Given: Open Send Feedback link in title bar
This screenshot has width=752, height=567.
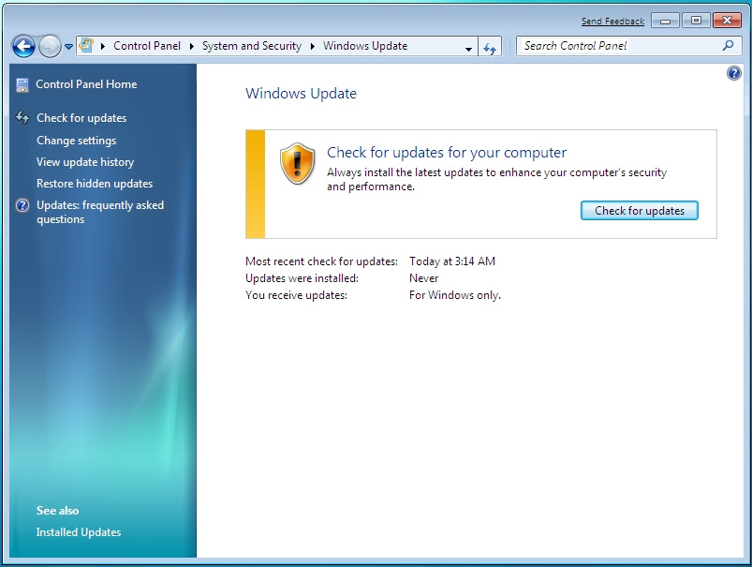Looking at the screenshot, I should click(x=612, y=22).
